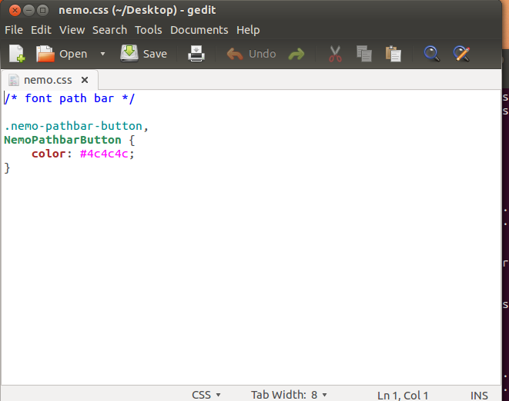Click the Open file folder icon

tap(46, 54)
